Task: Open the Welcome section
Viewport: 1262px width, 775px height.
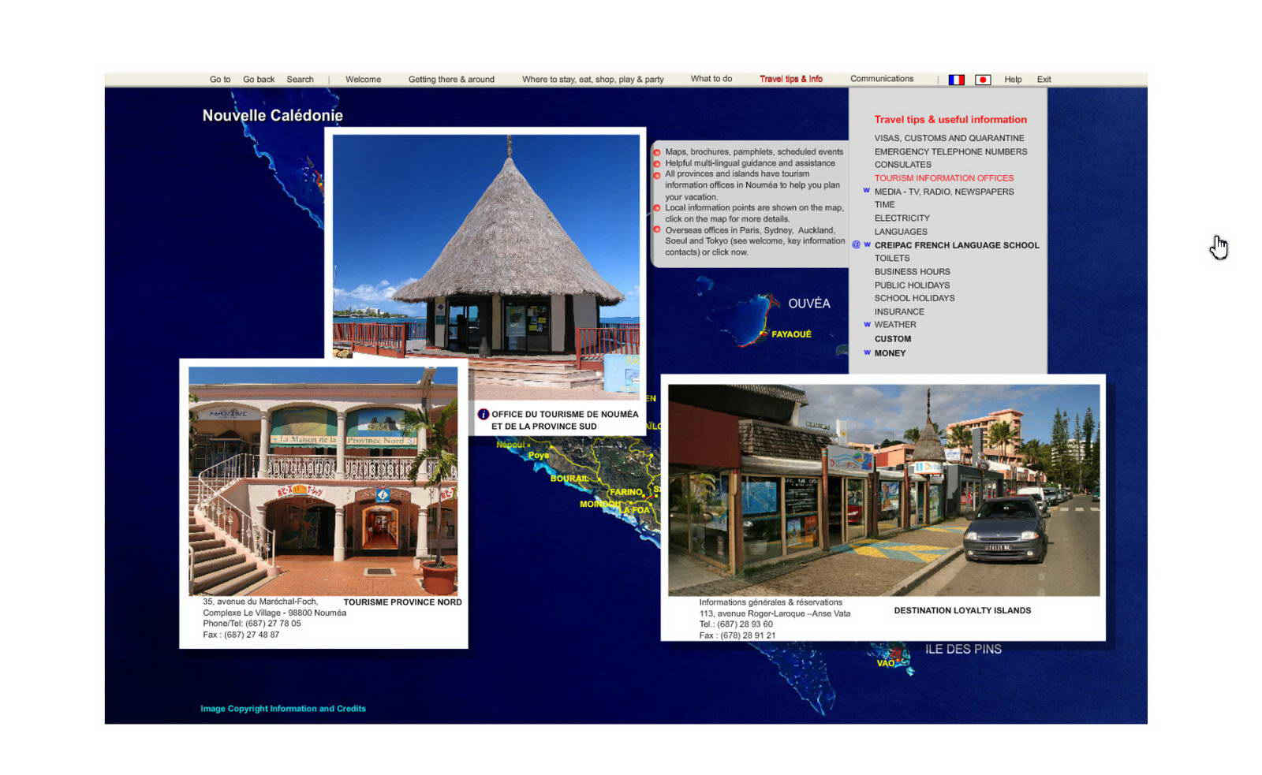Action: [363, 80]
